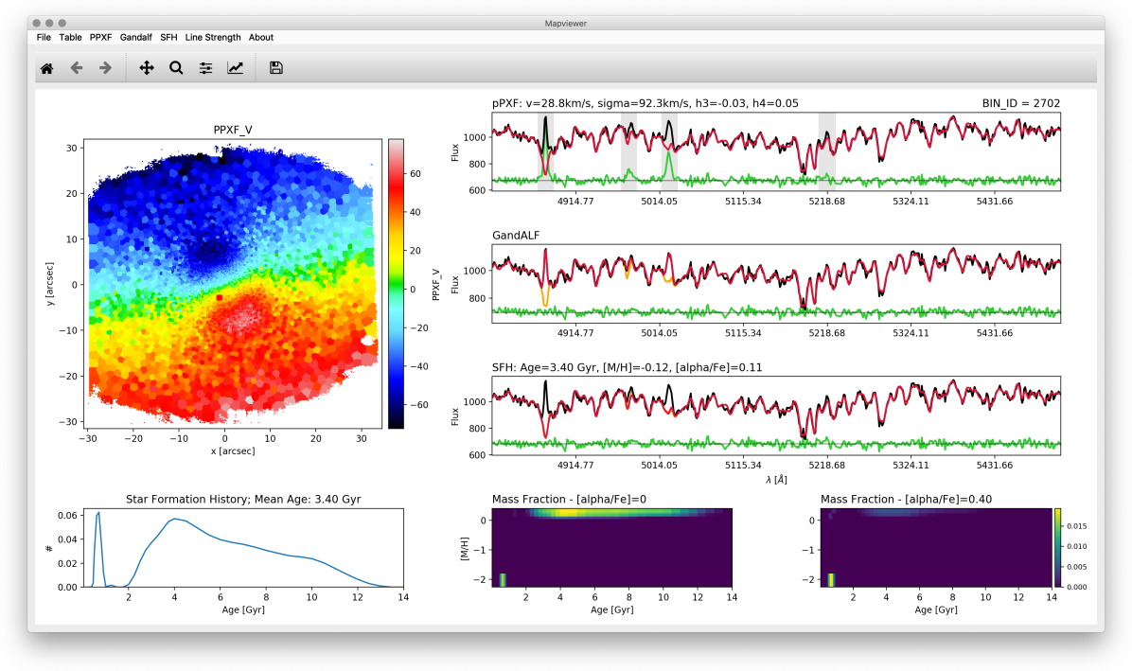The height and width of the screenshot is (671, 1132).
Task: Select the red marked bin on velocity map
Action: tap(220, 297)
